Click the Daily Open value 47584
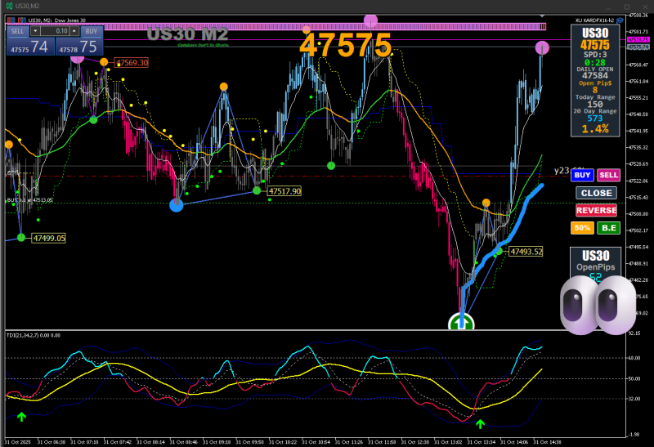This screenshot has width=654, height=447. (x=595, y=76)
